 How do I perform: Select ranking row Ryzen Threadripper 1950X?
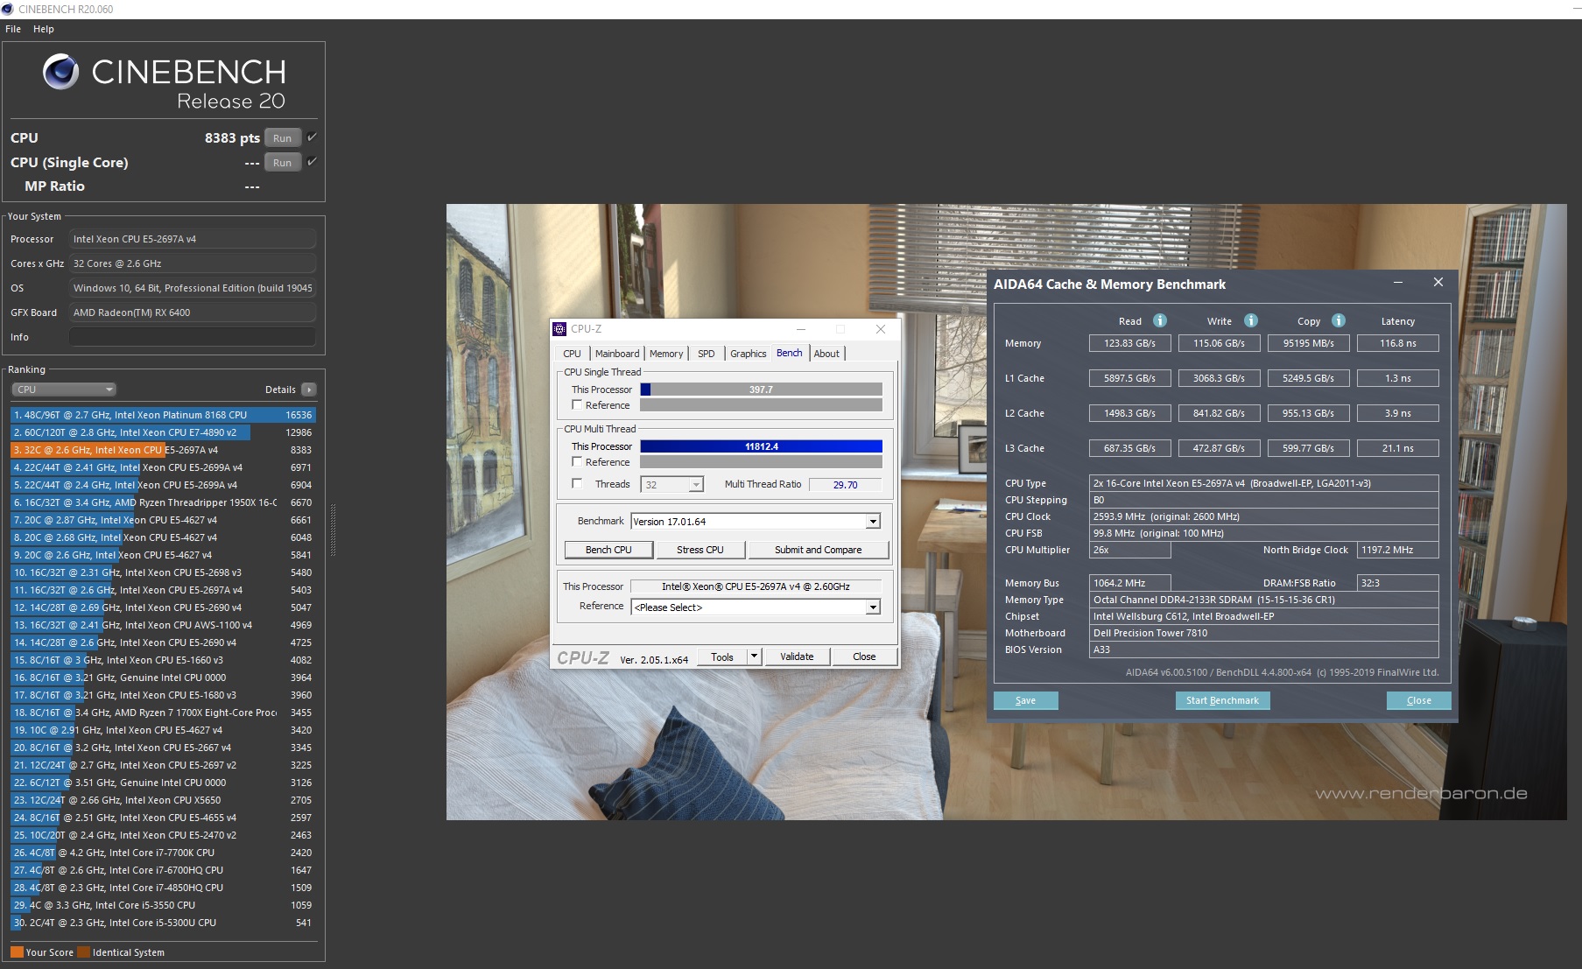click(x=163, y=502)
